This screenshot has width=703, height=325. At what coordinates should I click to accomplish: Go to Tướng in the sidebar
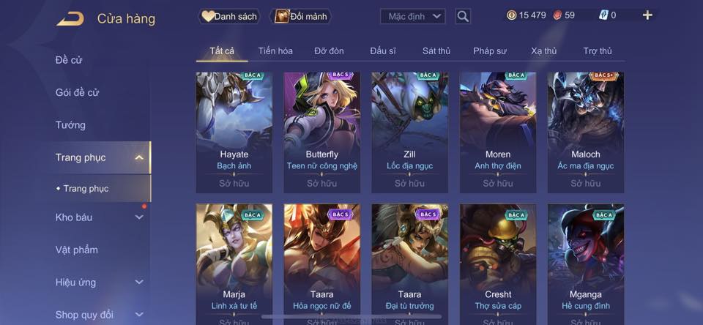click(x=70, y=125)
